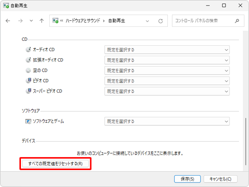The height and width of the screenshot is (187, 249).
Task: Select ハードウェアとサウンド in the breadcrumb
Action: [83, 20]
